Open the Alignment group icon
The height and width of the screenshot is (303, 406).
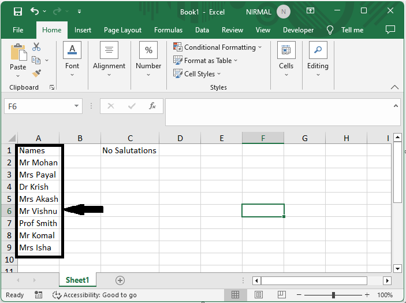click(x=109, y=51)
